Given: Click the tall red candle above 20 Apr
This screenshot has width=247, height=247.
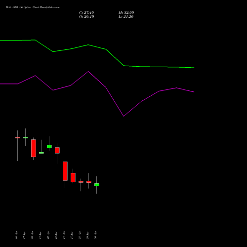Looking at the screenshot, I should (34, 148).
